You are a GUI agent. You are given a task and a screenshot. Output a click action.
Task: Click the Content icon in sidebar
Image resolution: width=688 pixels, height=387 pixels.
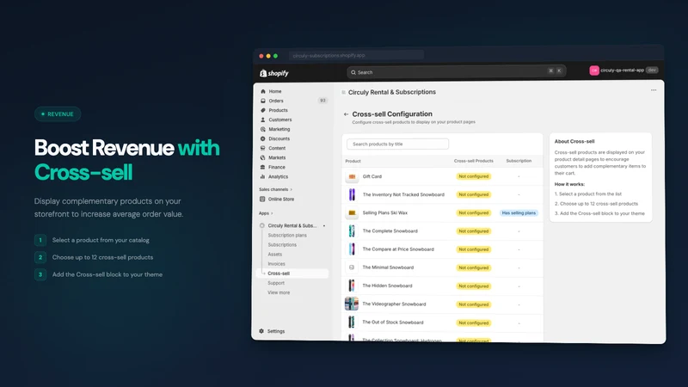coord(263,148)
